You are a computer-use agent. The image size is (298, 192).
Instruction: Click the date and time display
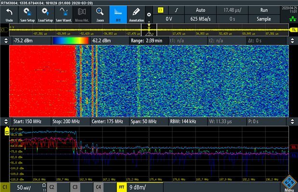coord(289,10)
